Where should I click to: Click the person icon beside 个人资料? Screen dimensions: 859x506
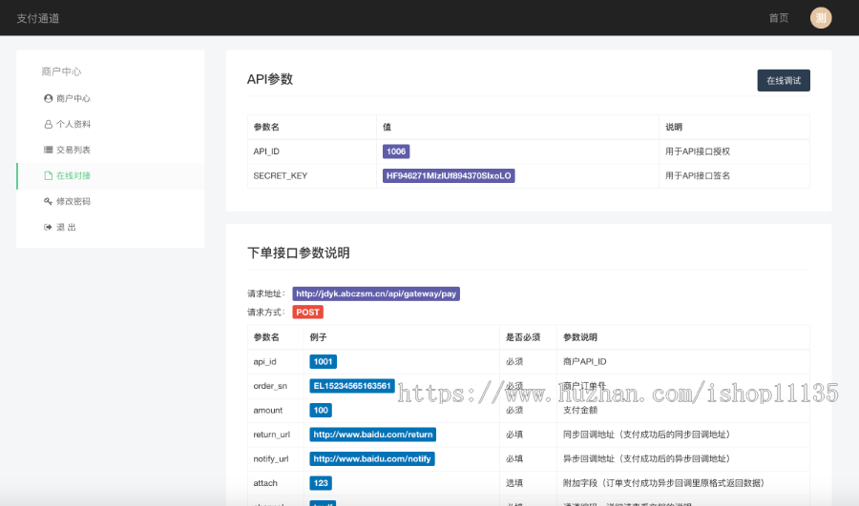point(49,124)
